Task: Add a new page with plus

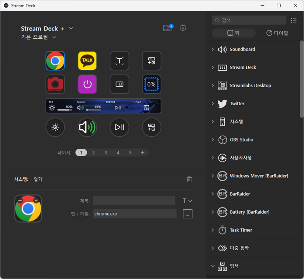Action: [x=143, y=153]
